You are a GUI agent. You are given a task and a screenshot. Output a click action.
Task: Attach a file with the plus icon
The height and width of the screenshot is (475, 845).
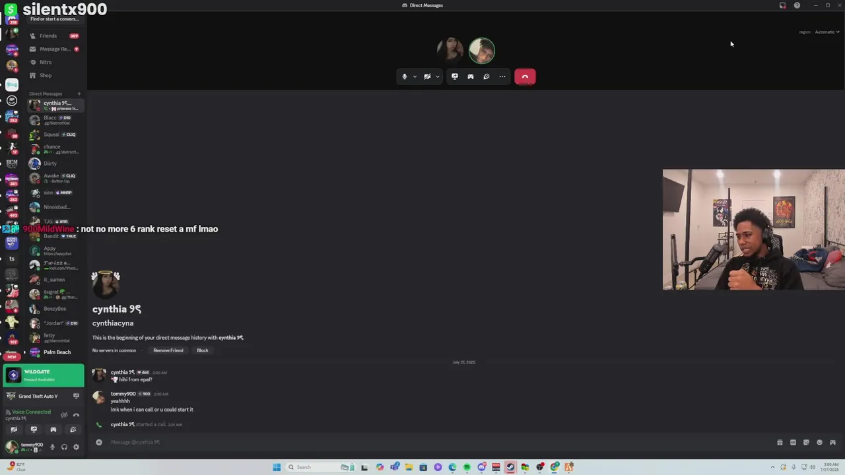(x=99, y=442)
